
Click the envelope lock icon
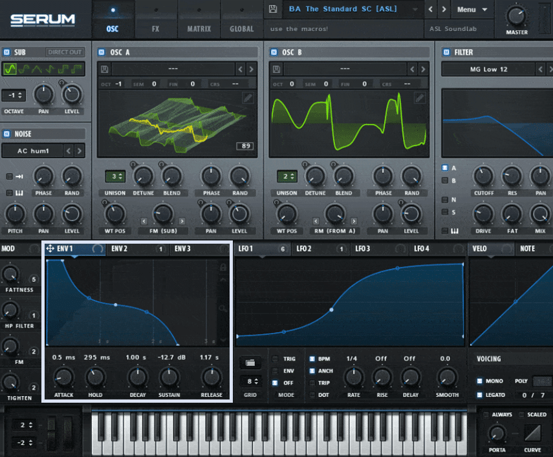pyautogui.click(x=223, y=267)
